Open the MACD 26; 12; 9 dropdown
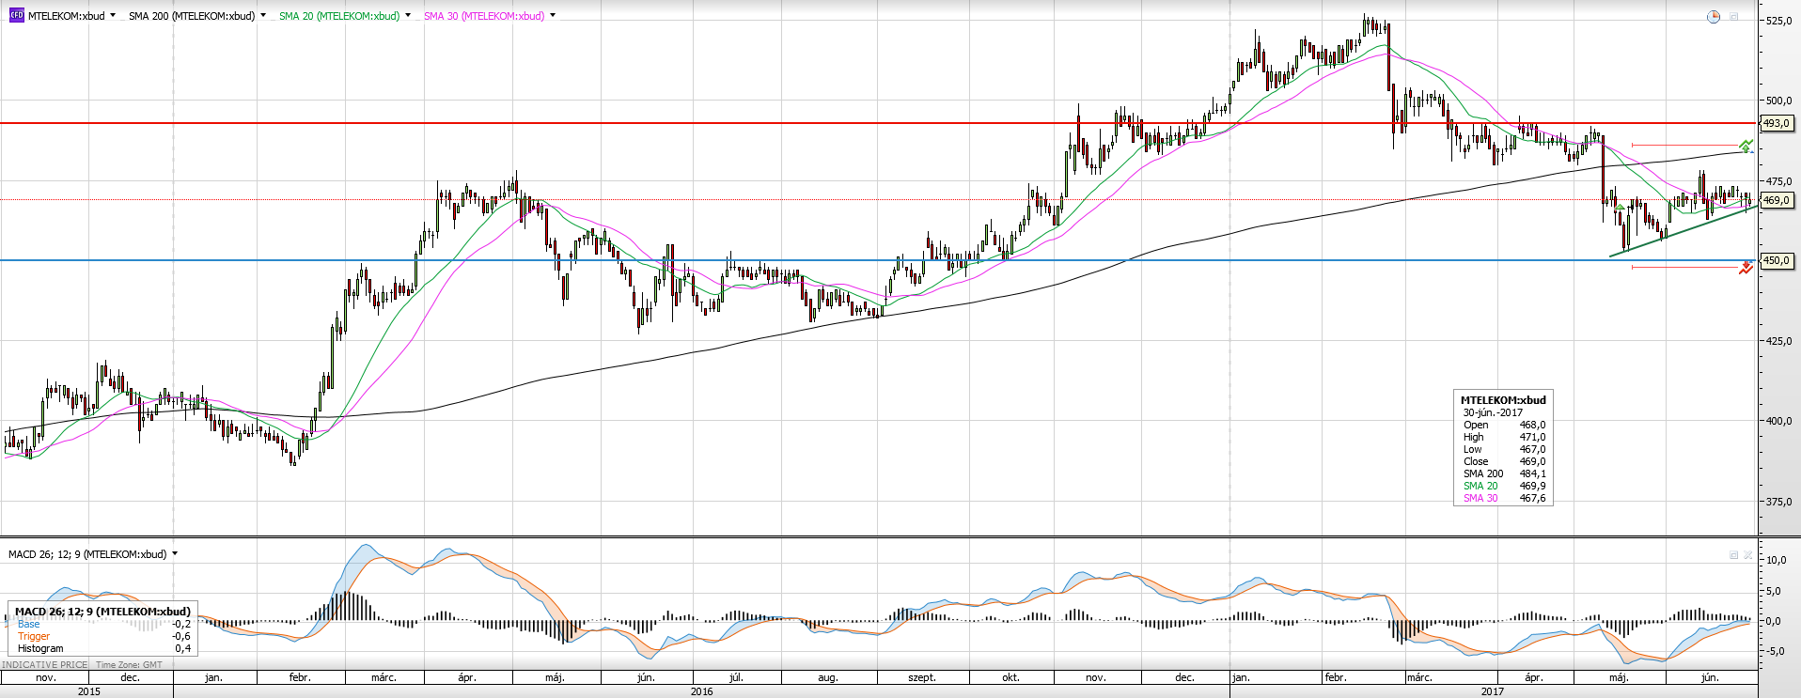This screenshot has height=698, width=1801. (175, 554)
